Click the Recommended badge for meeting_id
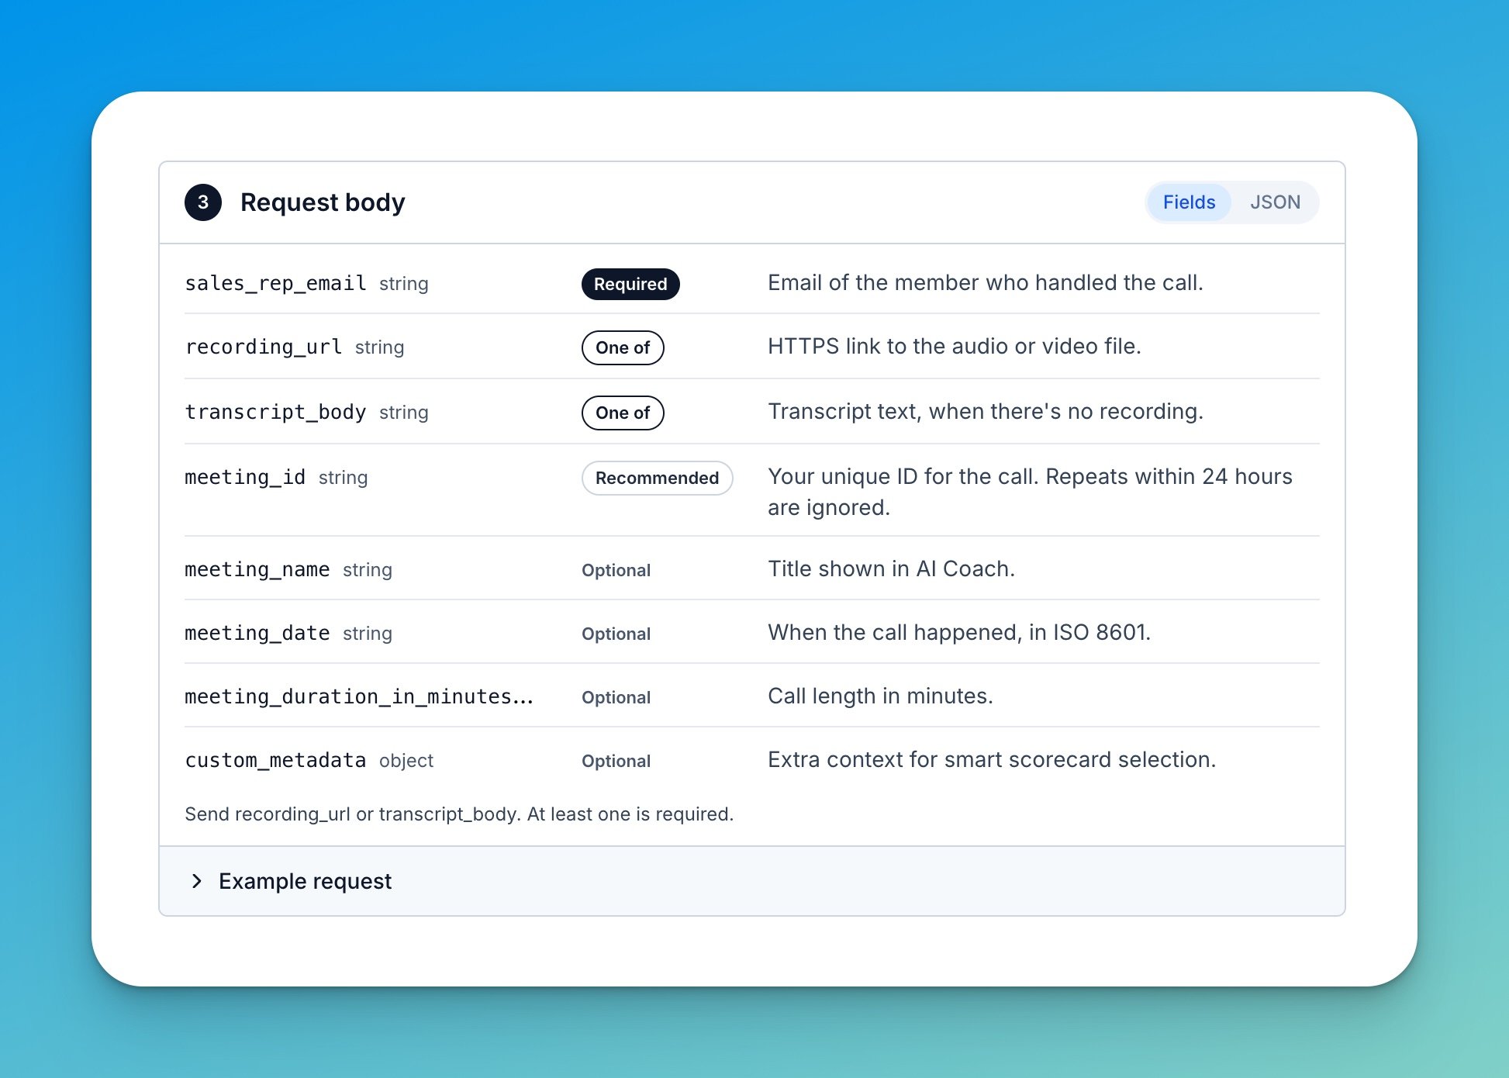This screenshot has height=1078, width=1509. coord(657,478)
